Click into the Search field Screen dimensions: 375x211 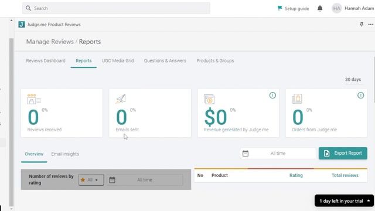(116, 8)
